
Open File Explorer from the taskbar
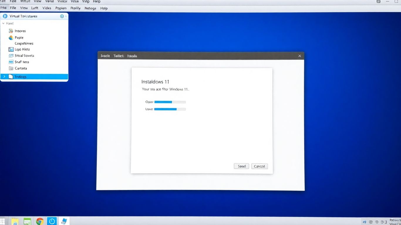pyautogui.click(x=15, y=221)
